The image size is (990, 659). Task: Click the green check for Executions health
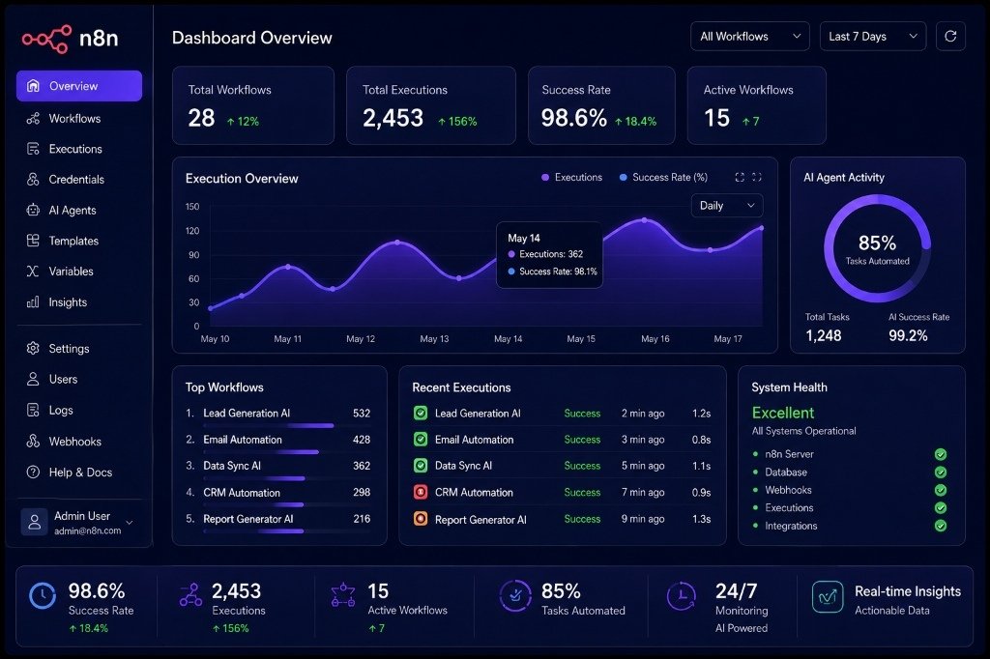pos(941,507)
